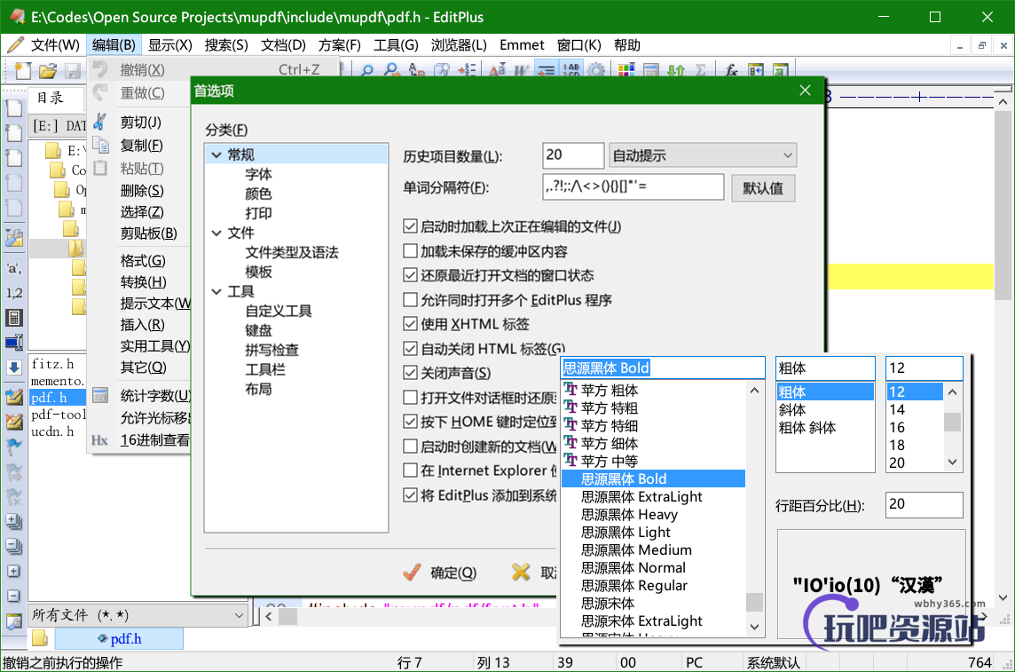Click font size list scroll-down arrow
Viewport: 1015px width, 672px height.
[952, 462]
